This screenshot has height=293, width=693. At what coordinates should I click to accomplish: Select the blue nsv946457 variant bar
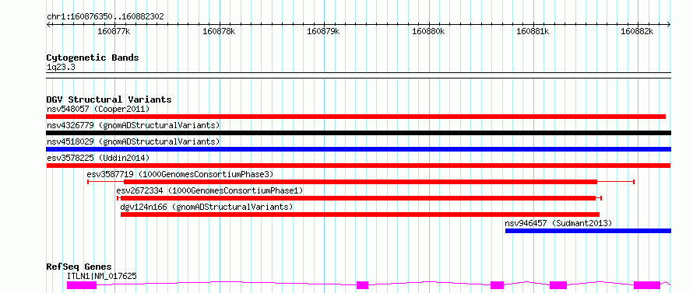pos(588,231)
